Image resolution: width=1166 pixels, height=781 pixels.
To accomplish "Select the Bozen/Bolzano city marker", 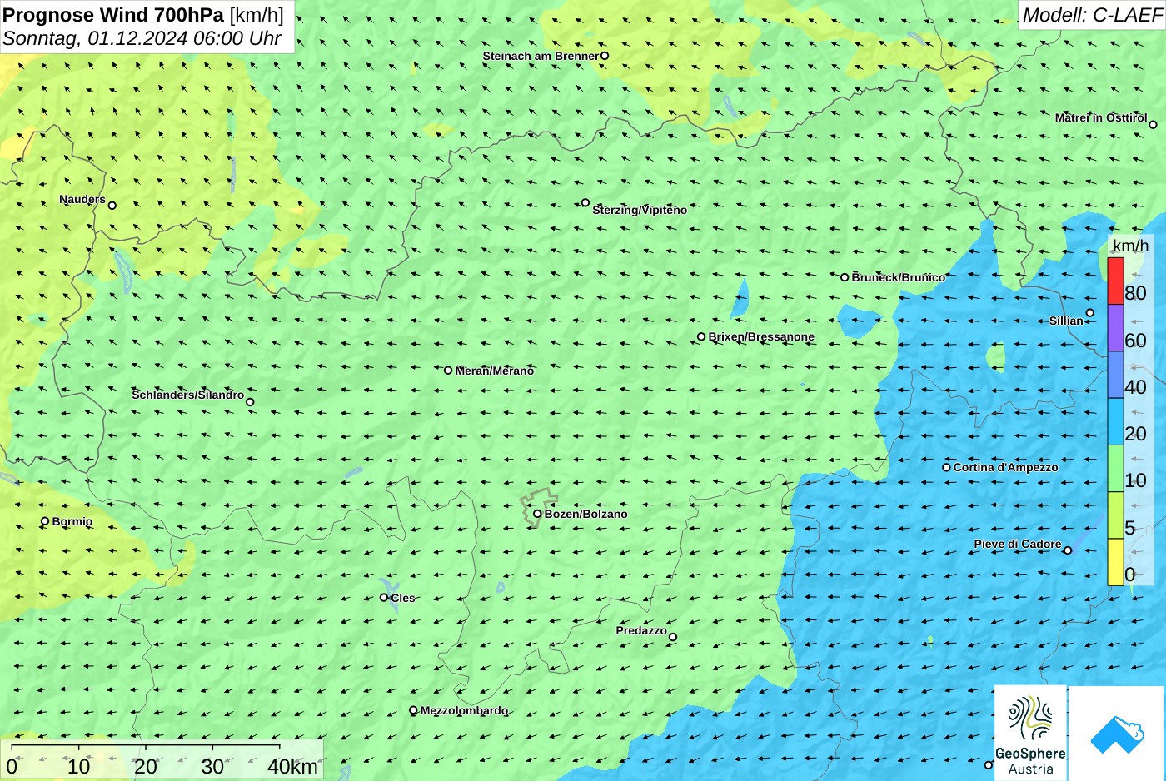I will coord(537,514).
